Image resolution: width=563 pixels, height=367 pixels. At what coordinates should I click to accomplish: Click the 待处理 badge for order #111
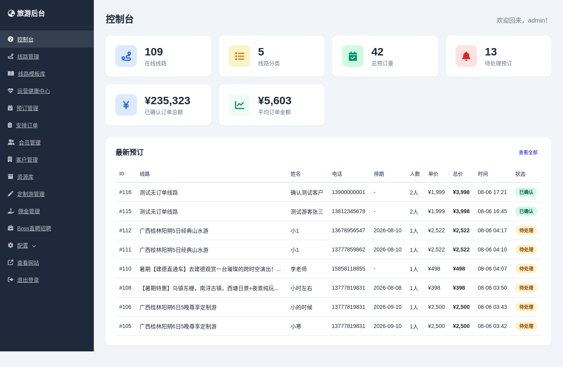(x=526, y=249)
